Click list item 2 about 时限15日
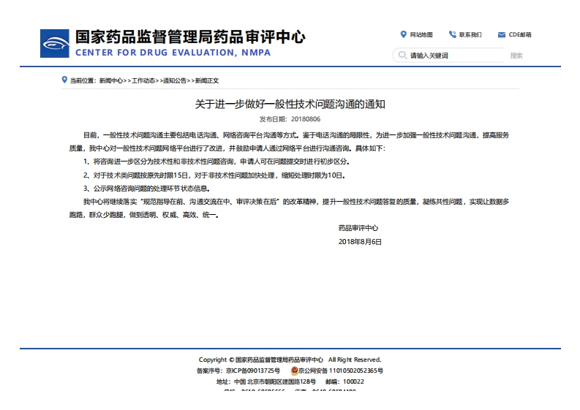Viewport: 580px width, 410px height. tap(214, 175)
